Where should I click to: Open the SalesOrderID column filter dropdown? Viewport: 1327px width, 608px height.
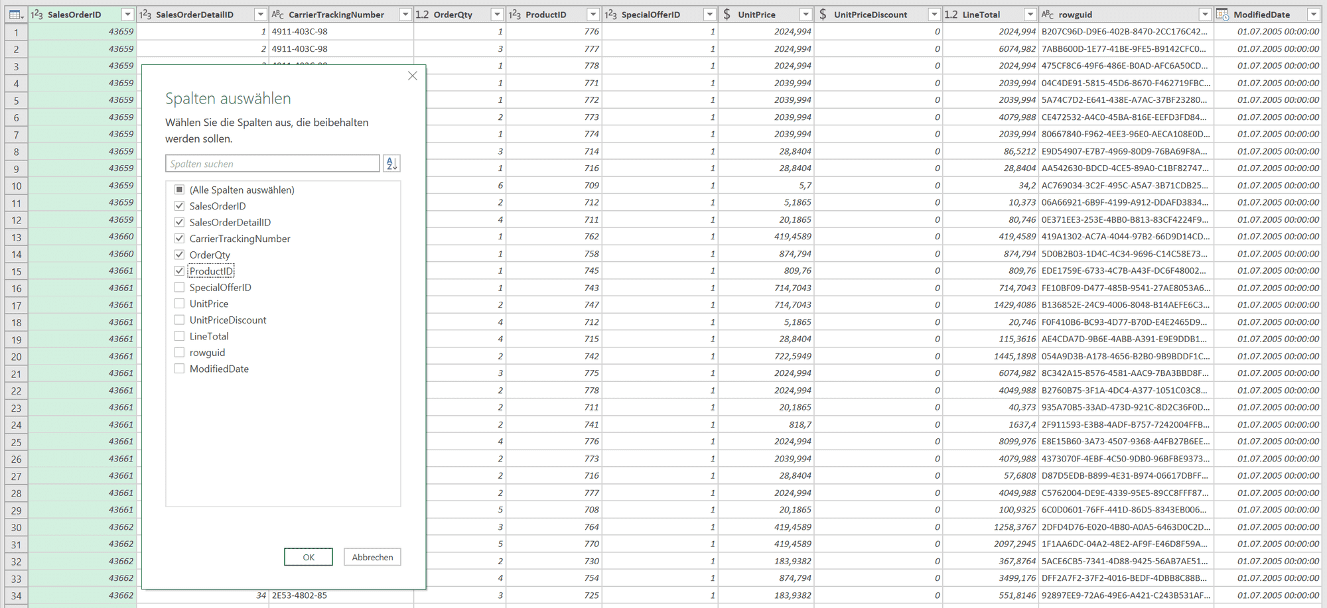point(127,15)
